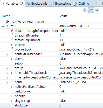Close the Variables view tab

coord(22,4)
